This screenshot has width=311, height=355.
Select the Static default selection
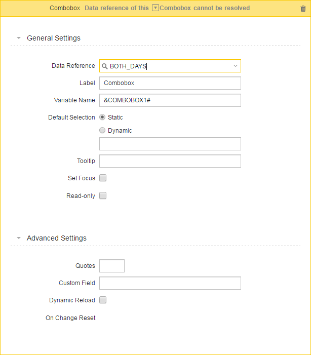[102, 117]
